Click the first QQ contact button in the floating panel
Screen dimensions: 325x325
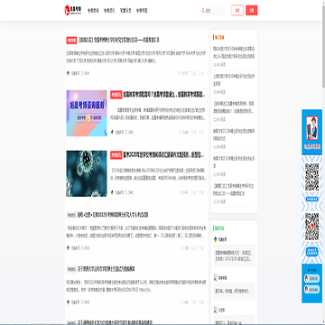pyautogui.click(x=311, y=279)
